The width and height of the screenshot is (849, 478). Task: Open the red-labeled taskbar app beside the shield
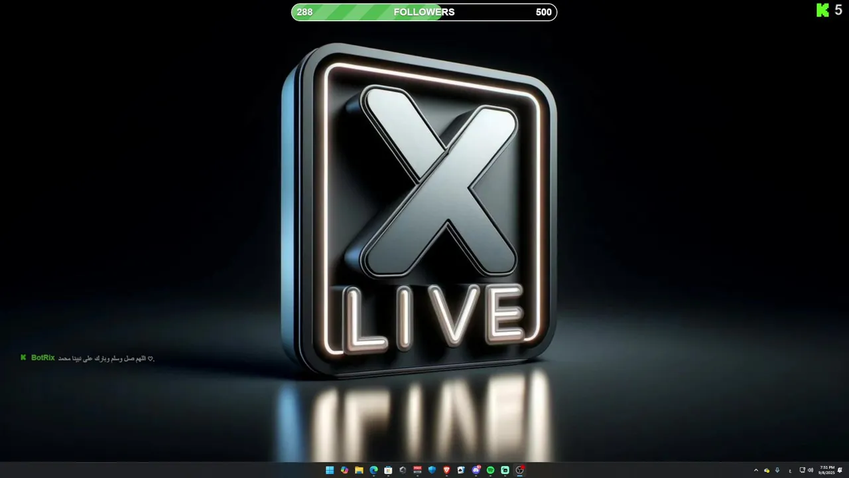(417, 470)
